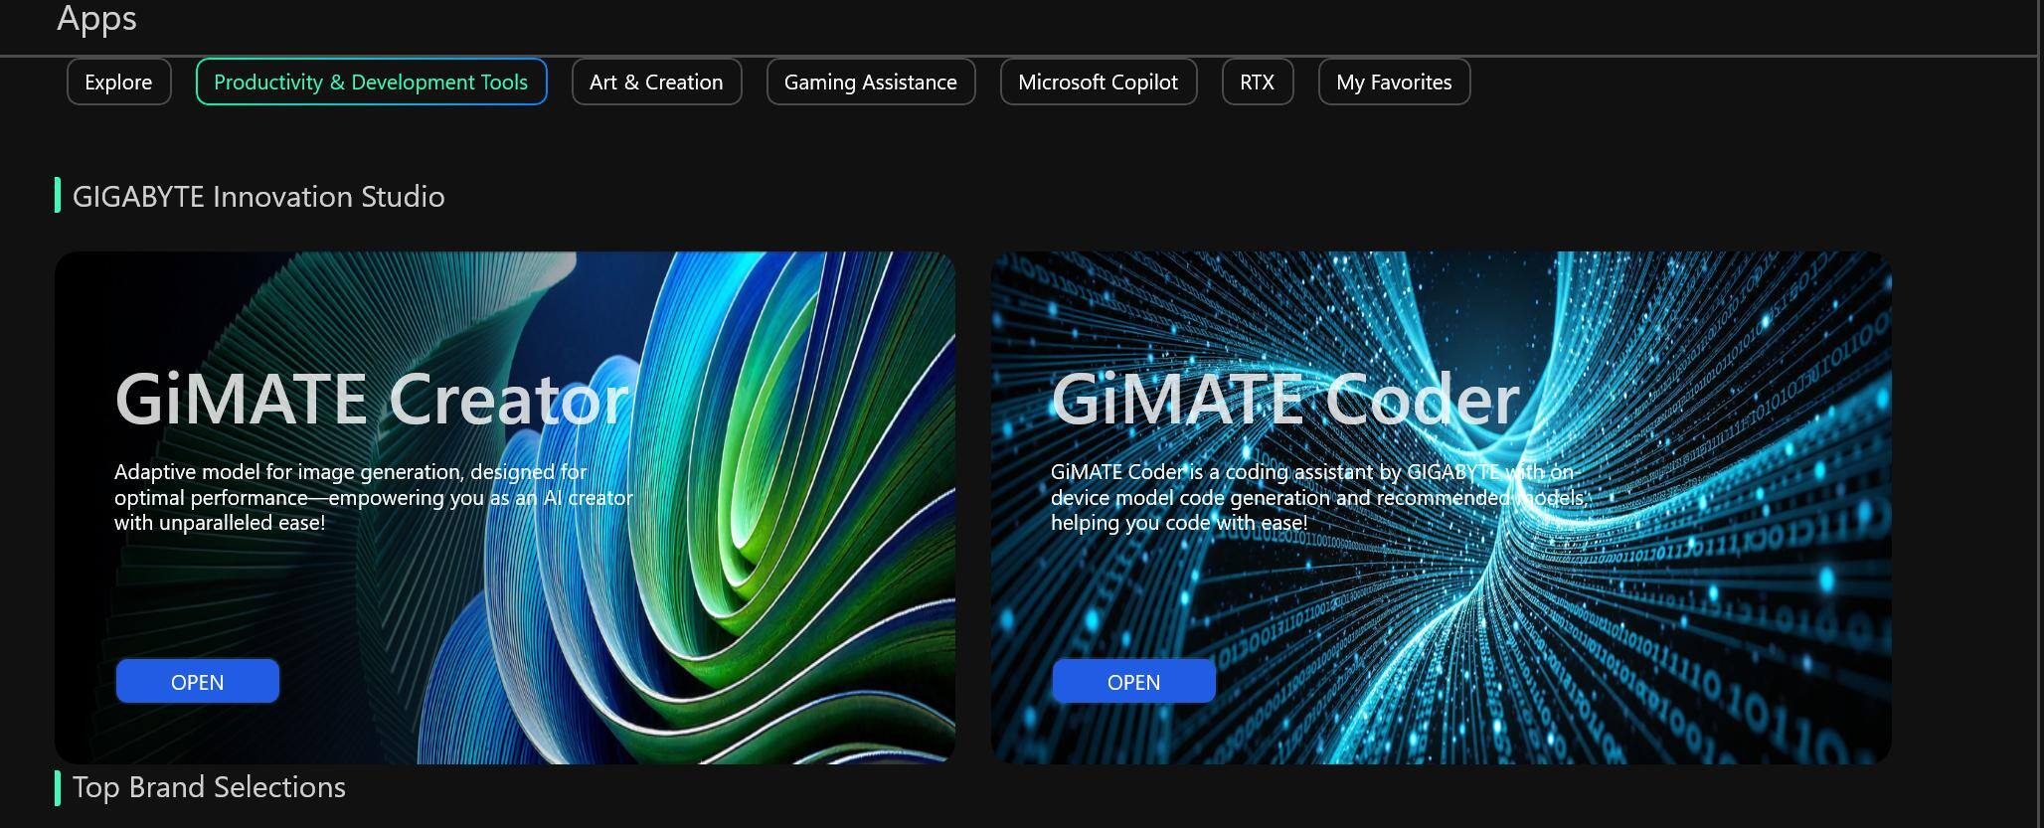View the My Favorites tab
Screen dimensions: 2044x828
[x=1394, y=82]
